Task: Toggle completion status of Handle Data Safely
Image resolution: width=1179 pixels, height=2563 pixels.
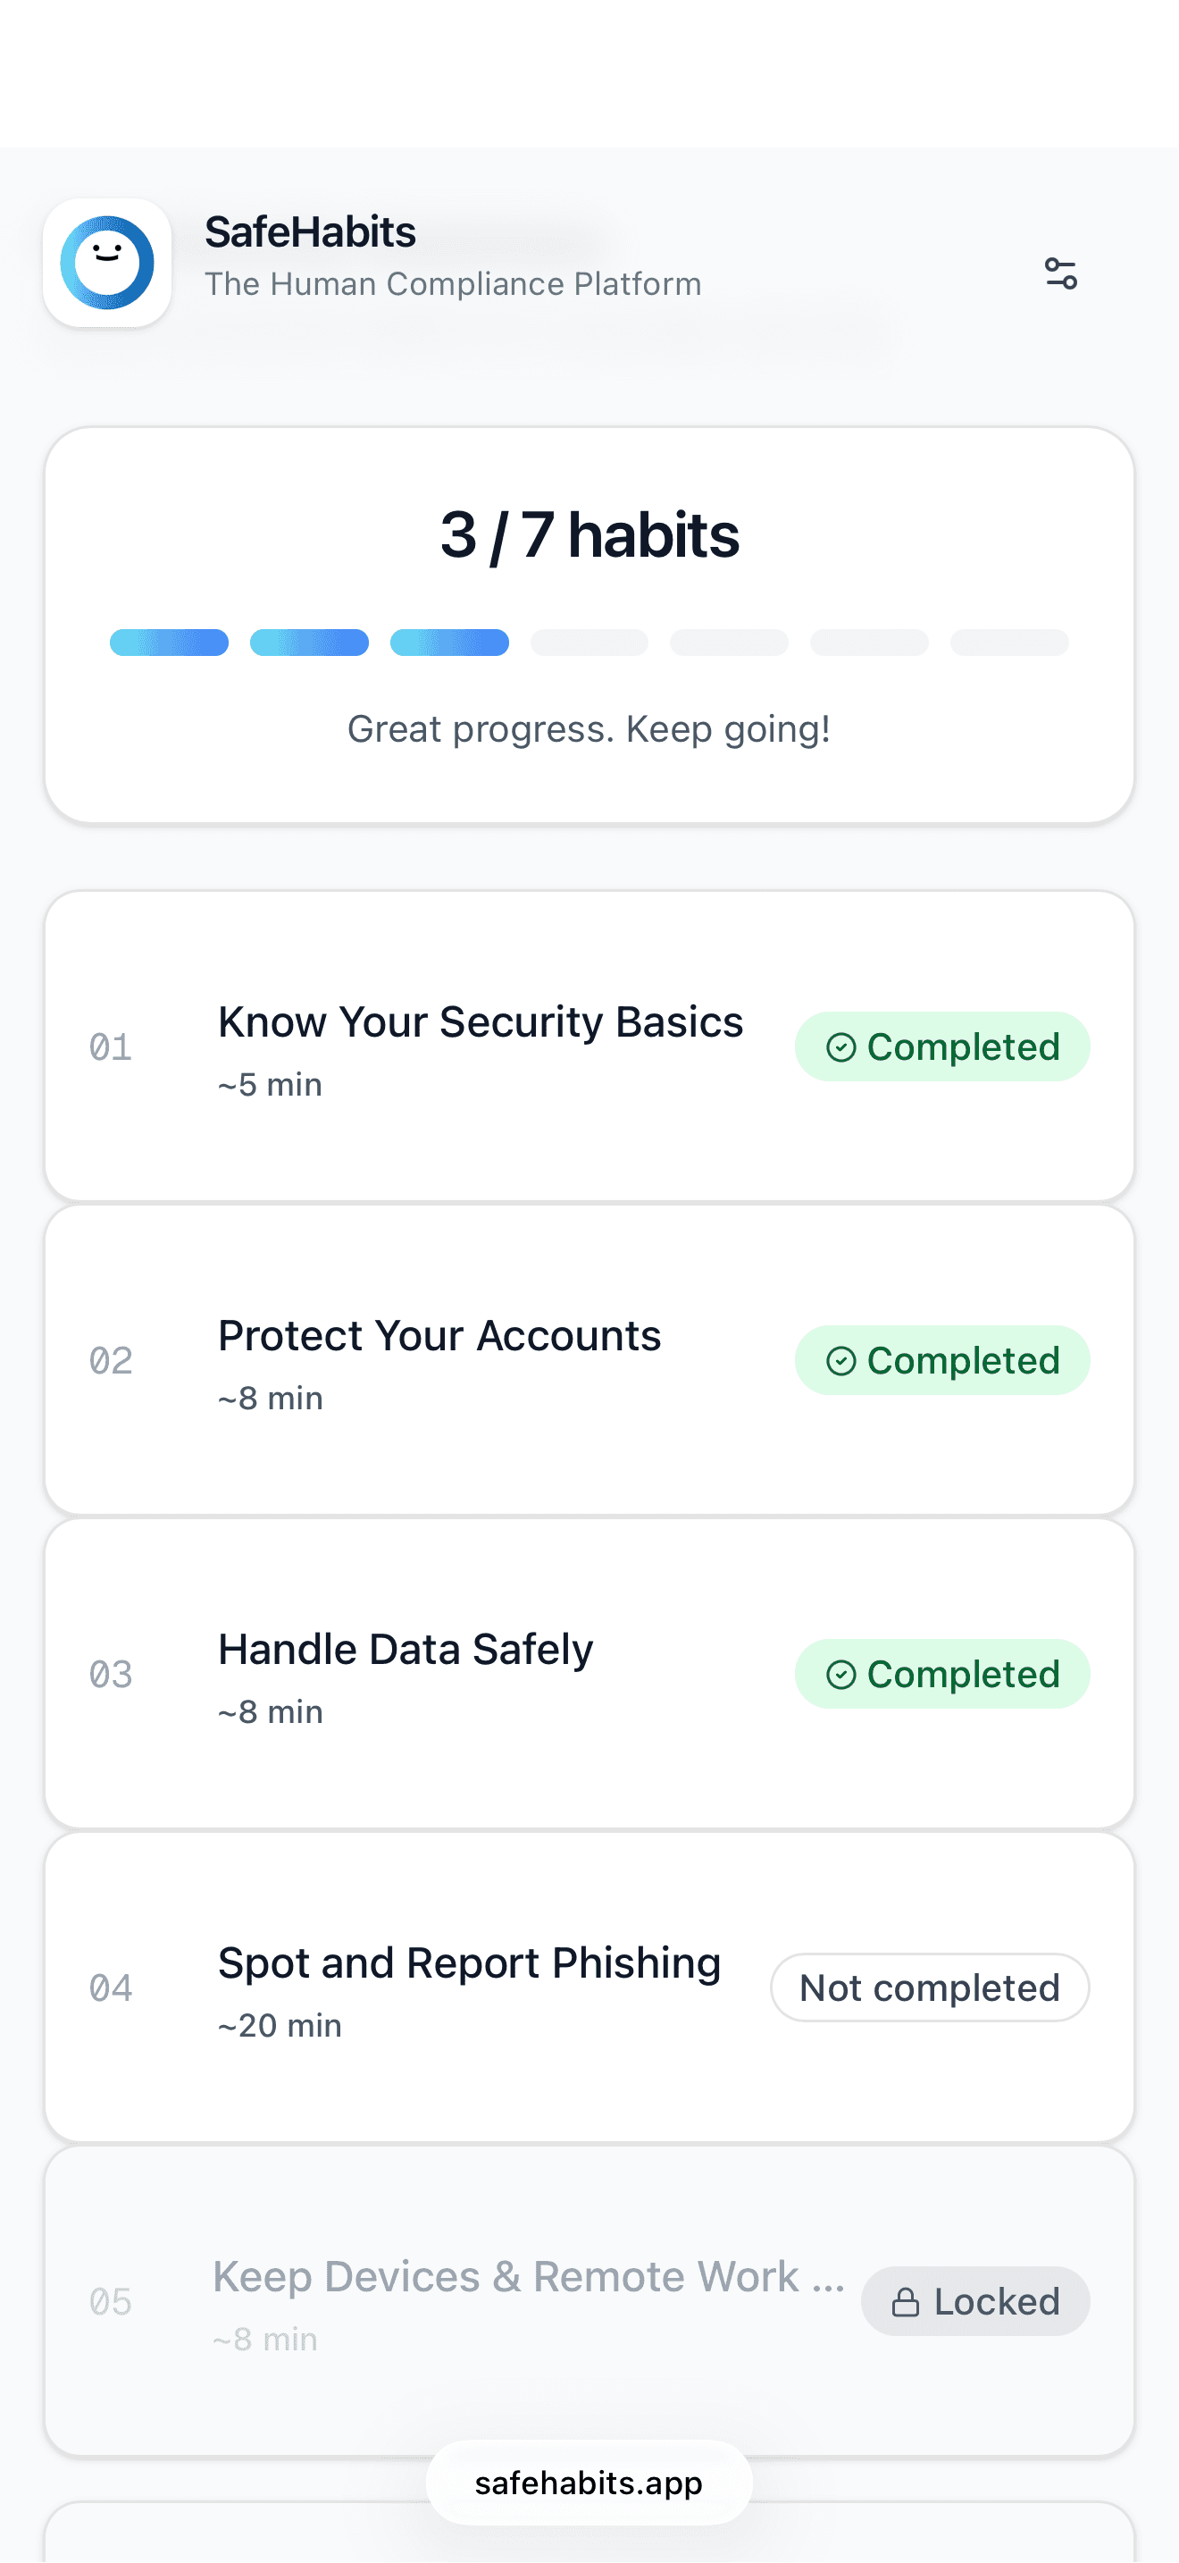Action: tap(942, 1674)
